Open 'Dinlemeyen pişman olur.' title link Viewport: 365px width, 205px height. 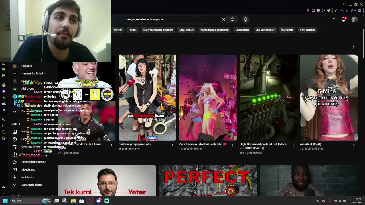(x=135, y=144)
